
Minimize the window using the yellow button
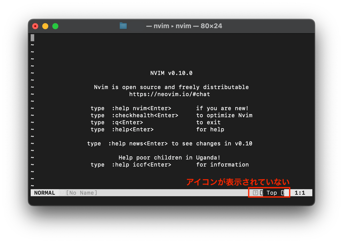click(45, 26)
